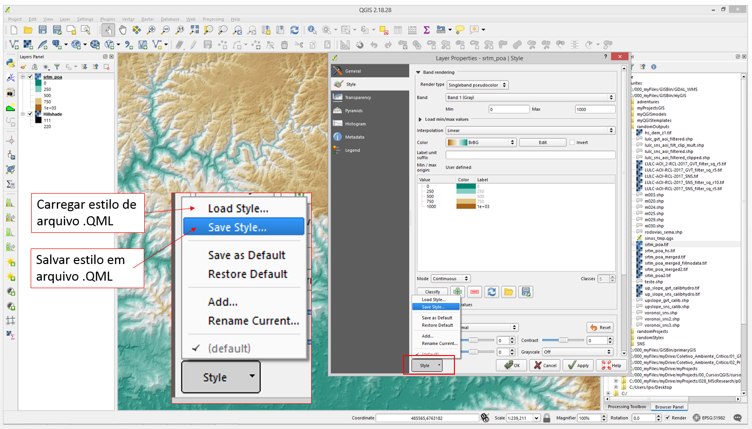The height and width of the screenshot is (429, 752).
Task: Click the load color map folder icon
Action: point(509,292)
